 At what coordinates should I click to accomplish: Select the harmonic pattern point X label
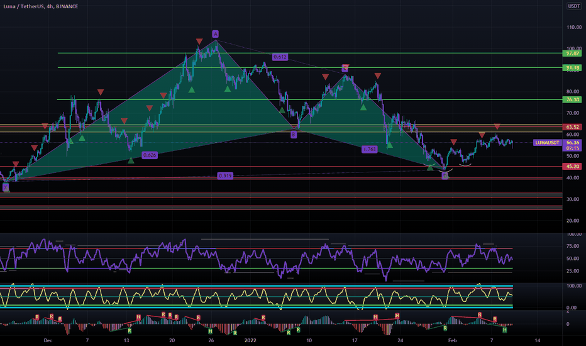tap(6, 187)
